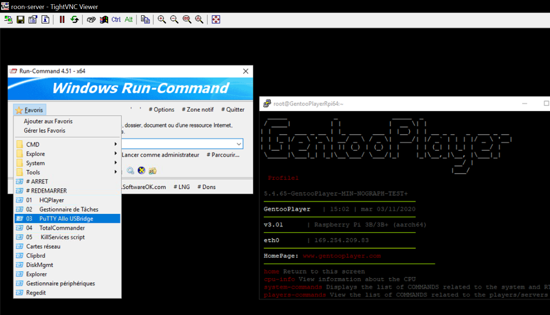Viewport: 550px width, 315px height.
Task: Open Explorer favorite entry
Action: click(x=67, y=274)
